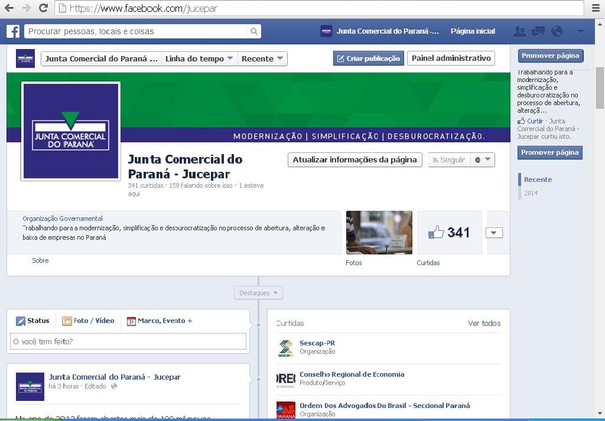Click the Sescap-PR logo icon
This screenshot has height=421, width=605.
click(286, 348)
